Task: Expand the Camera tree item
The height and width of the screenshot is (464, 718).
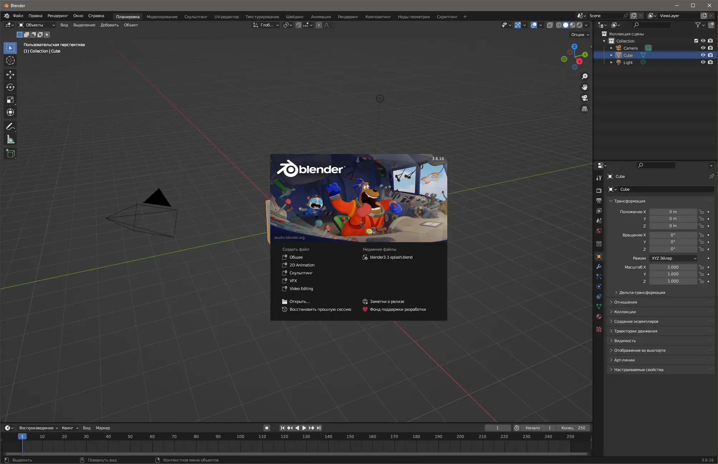Action: pyautogui.click(x=611, y=48)
